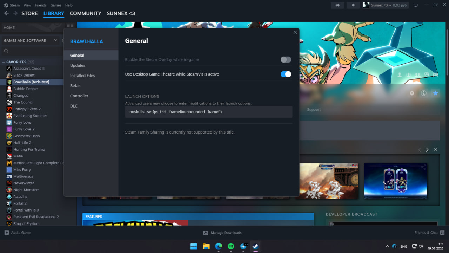Collapse the Favorites category
Viewport: 449px width, 253px height.
[x=4, y=62]
